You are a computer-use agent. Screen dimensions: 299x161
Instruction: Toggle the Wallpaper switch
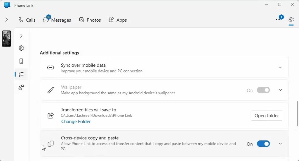tap(263, 90)
